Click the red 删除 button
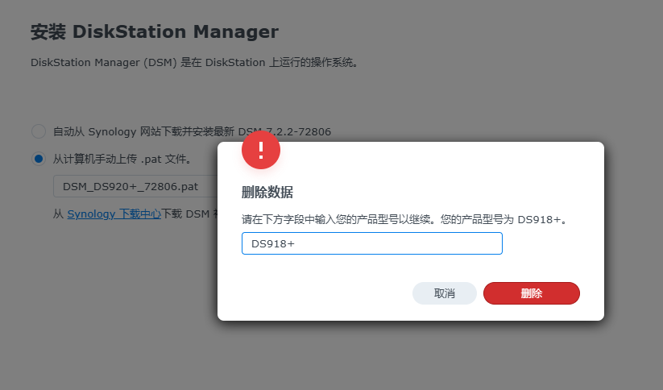This screenshot has height=390, width=663. (532, 293)
